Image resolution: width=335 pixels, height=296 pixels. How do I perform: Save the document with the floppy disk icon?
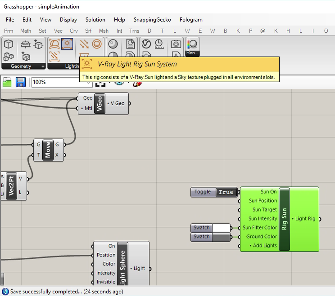[x=21, y=82]
